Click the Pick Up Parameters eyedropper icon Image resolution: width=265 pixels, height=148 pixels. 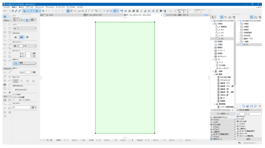point(16,11)
